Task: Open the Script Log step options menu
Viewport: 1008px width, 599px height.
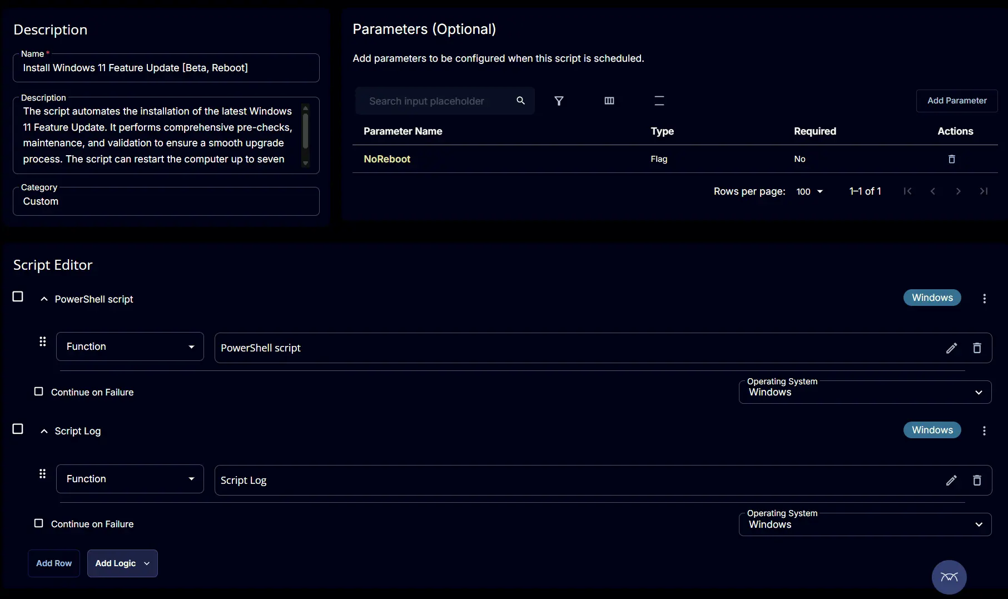Action: tap(985, 431)
